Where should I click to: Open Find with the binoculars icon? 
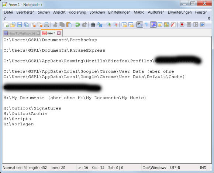coord(93,25)
